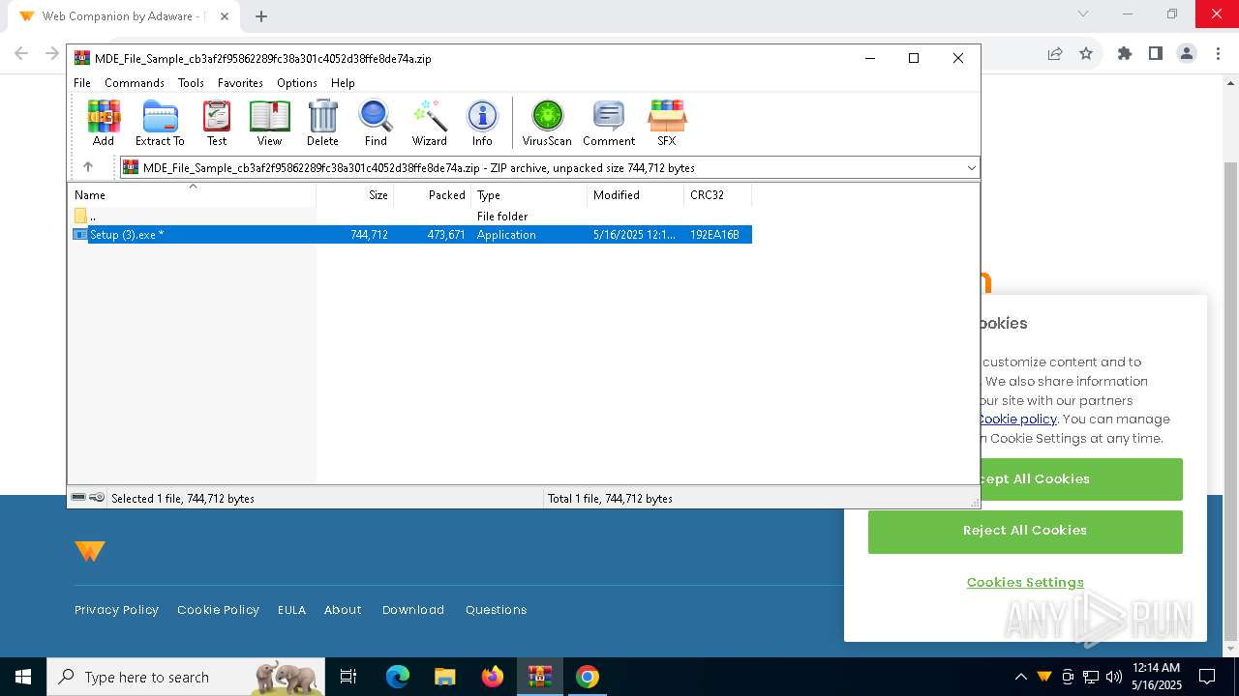
Task: Click the packed size 473,671 cell
Action: [446, 235]
